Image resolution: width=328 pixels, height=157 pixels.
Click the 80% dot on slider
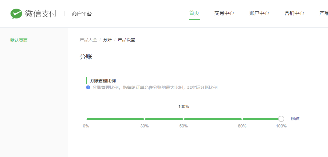(242, 119)
